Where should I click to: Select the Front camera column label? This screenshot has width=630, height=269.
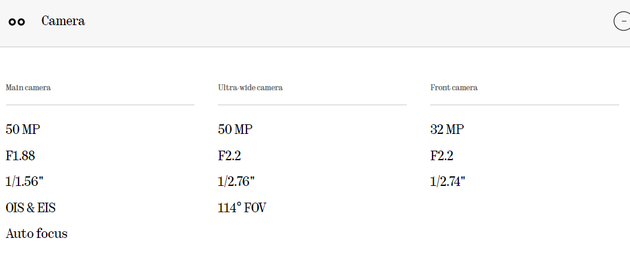pos(454,87)
